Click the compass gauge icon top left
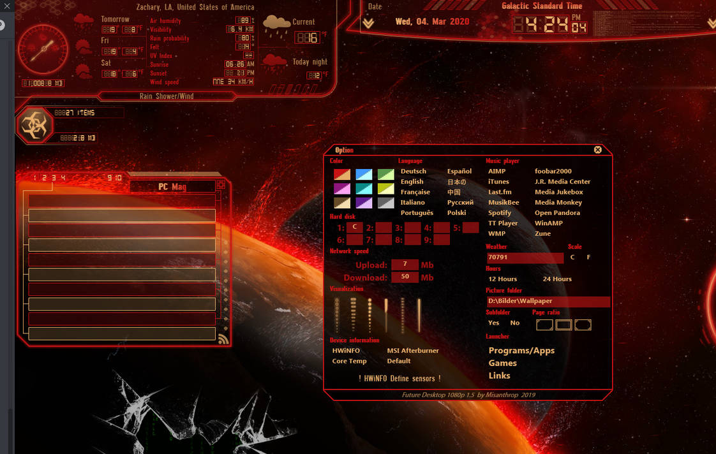This screenshot has height=454, width=716. (43, 48)
